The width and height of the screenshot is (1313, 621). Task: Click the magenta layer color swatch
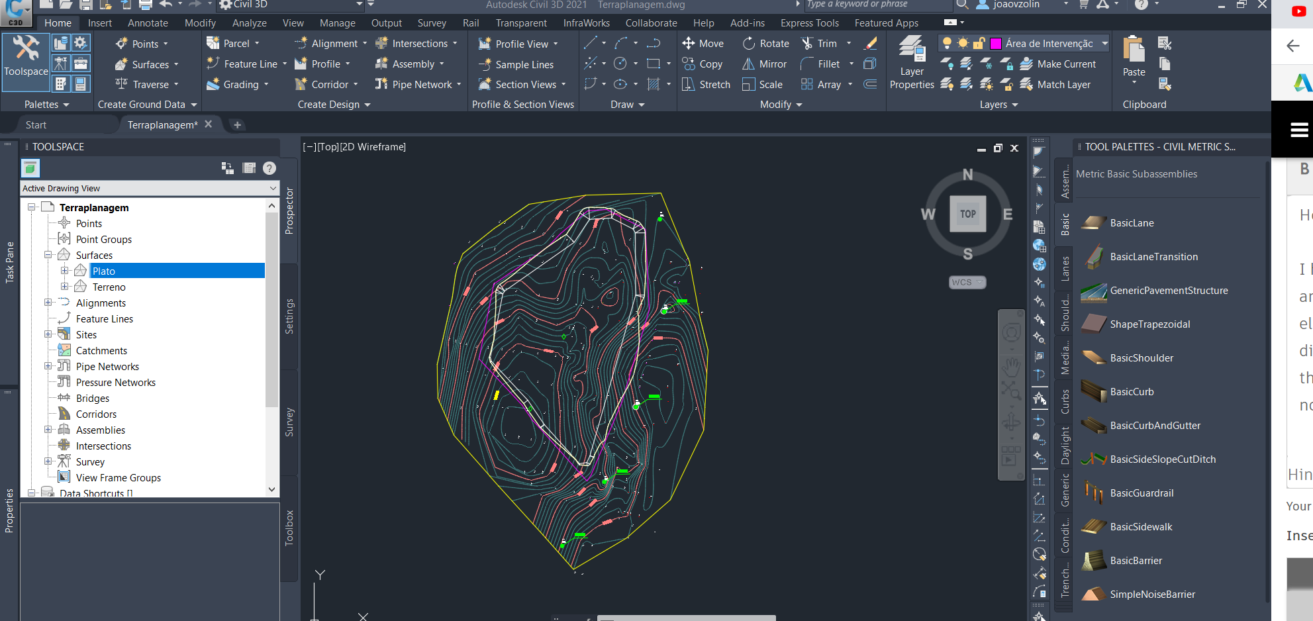point(996,42)
